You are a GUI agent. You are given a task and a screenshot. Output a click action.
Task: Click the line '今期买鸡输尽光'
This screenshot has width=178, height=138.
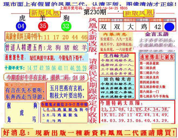tap(117, 60)
